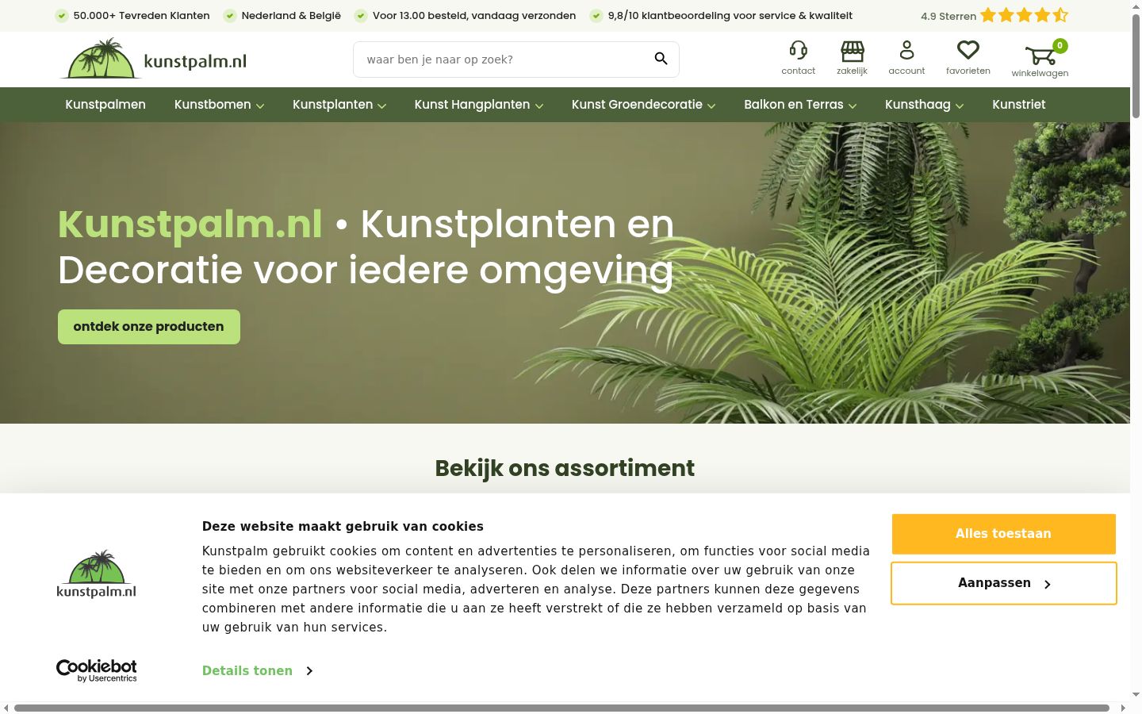Click the horizontal scrollbar at the bottom
The image size is (1142, 714).
[x=561, y=708]
